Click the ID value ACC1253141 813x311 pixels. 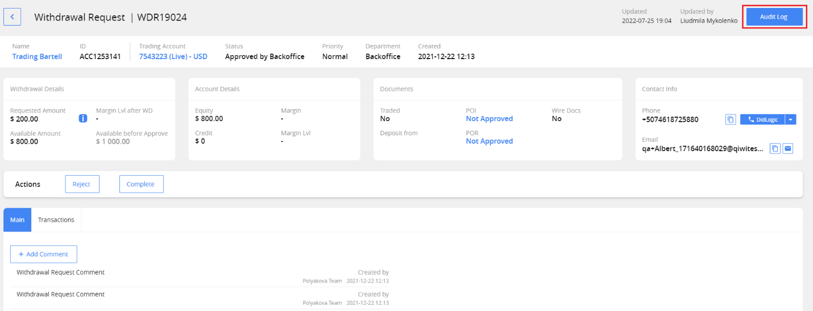pos(100,56)
